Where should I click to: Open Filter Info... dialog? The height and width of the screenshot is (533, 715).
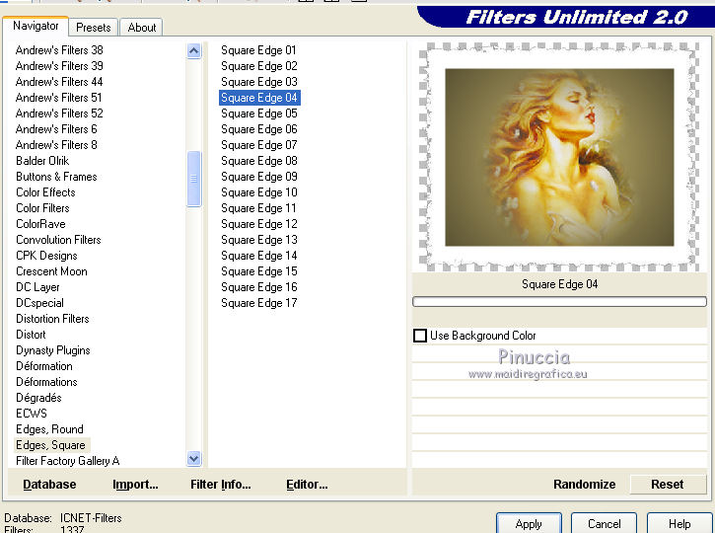click(x=221, y=485)
